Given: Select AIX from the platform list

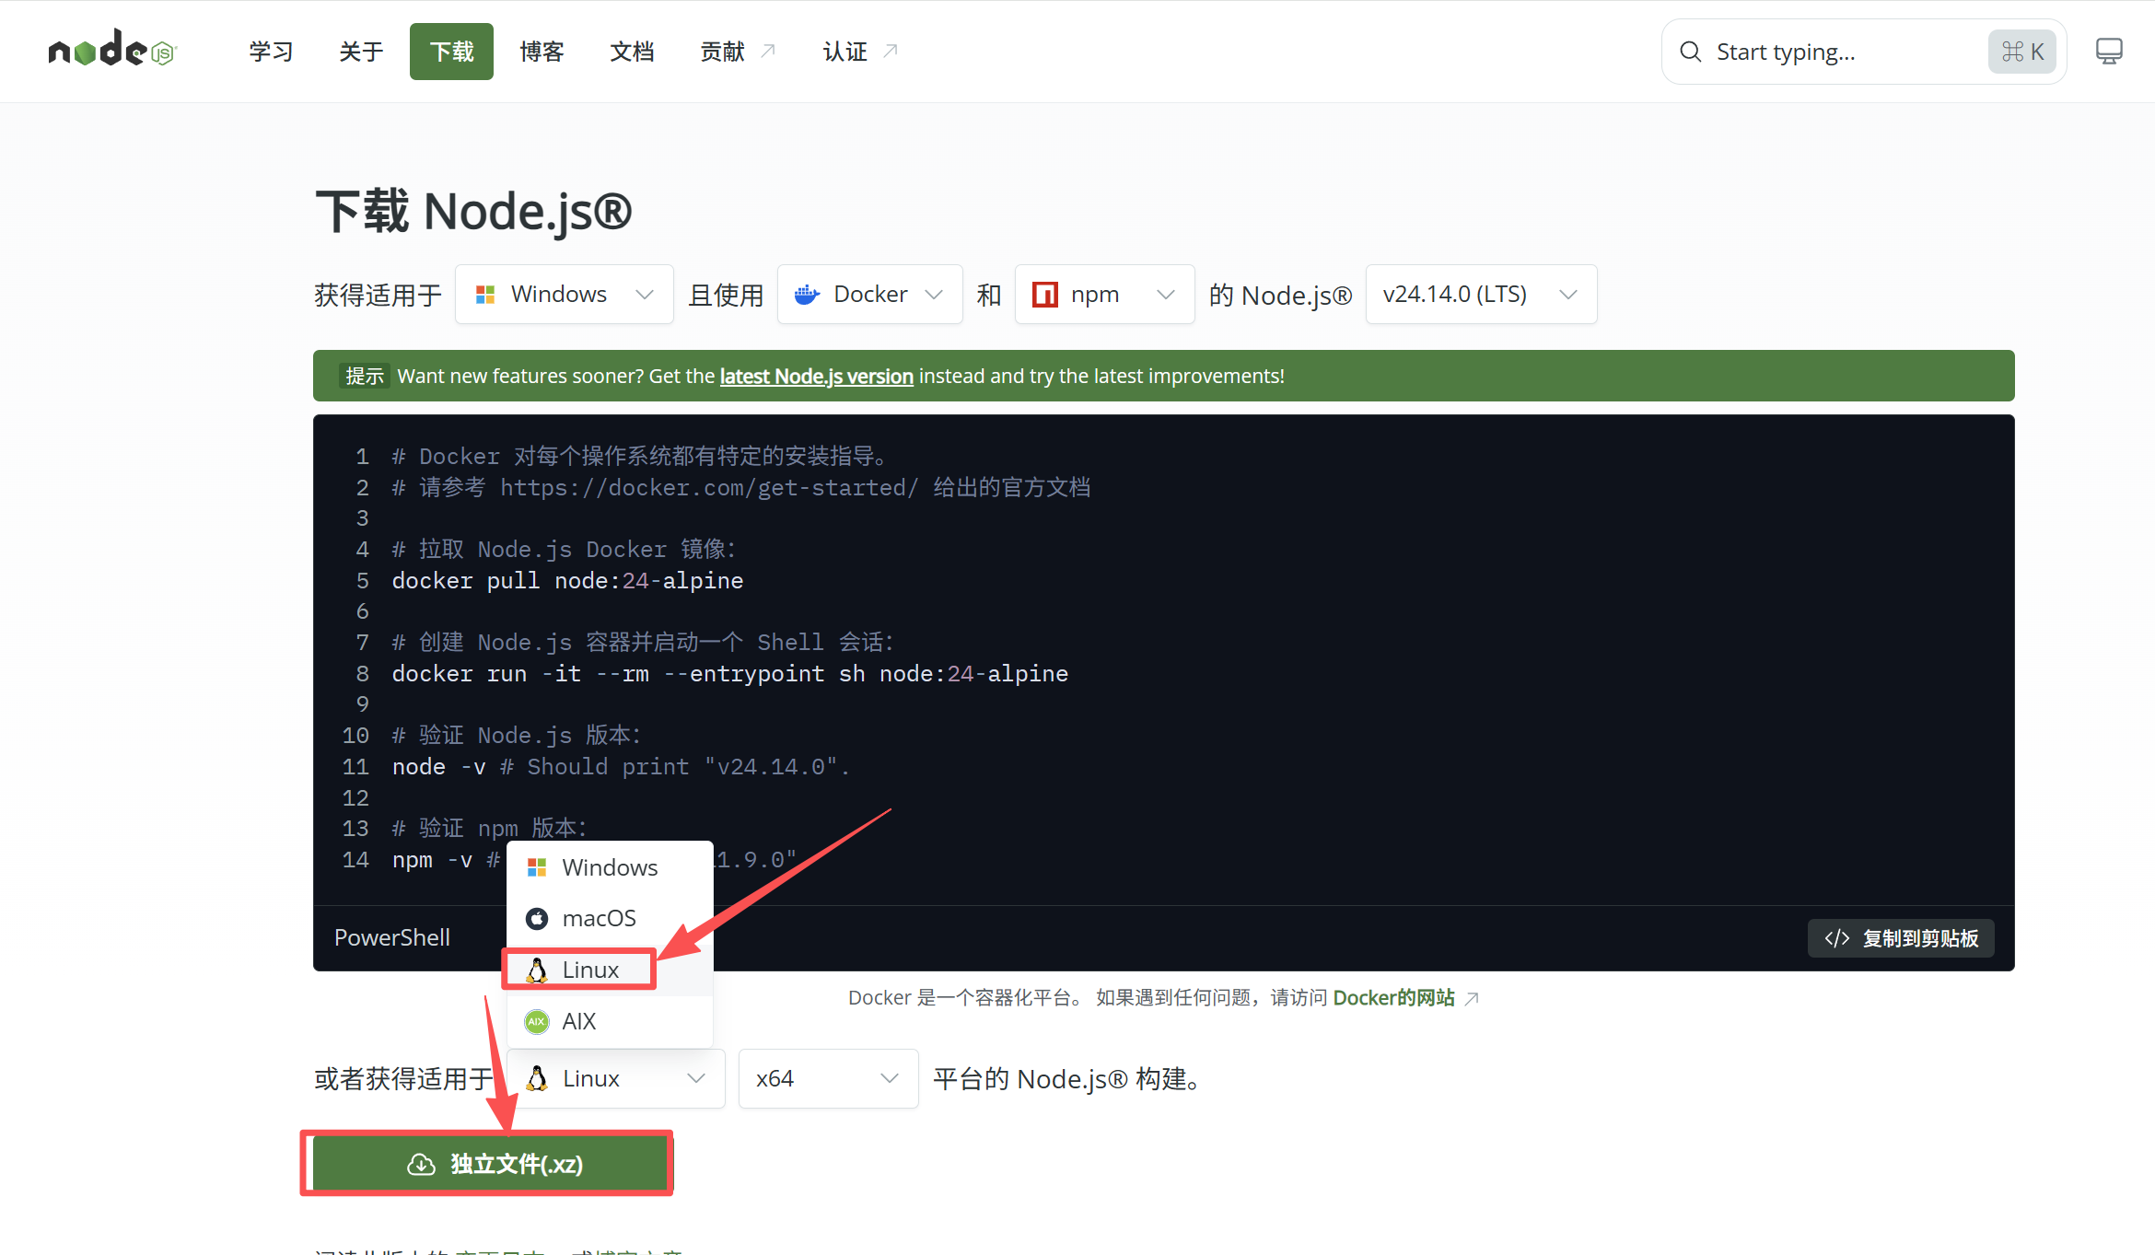Looking at the screenshot, I should 578,1021.
